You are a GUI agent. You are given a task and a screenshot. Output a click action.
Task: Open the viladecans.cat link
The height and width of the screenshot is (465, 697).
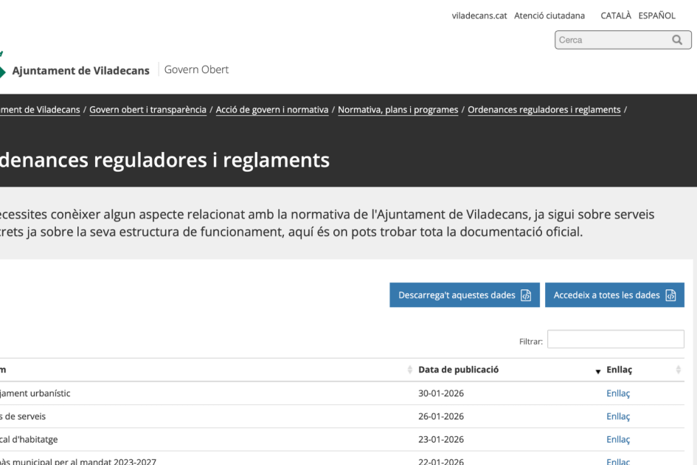(479, 15)
